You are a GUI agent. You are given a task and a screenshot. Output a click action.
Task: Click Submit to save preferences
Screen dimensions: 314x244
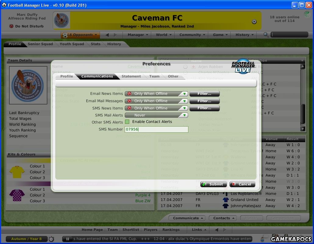[x=213, y=184]
